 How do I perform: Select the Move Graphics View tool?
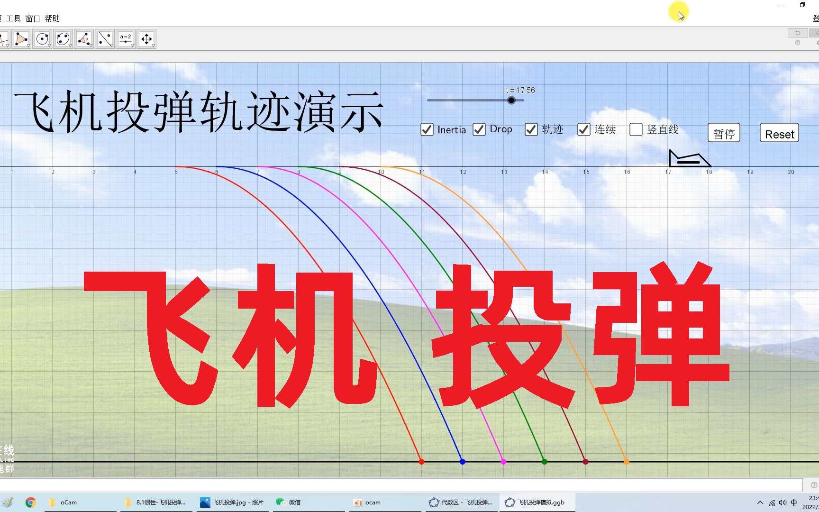(x=146, y=38)
